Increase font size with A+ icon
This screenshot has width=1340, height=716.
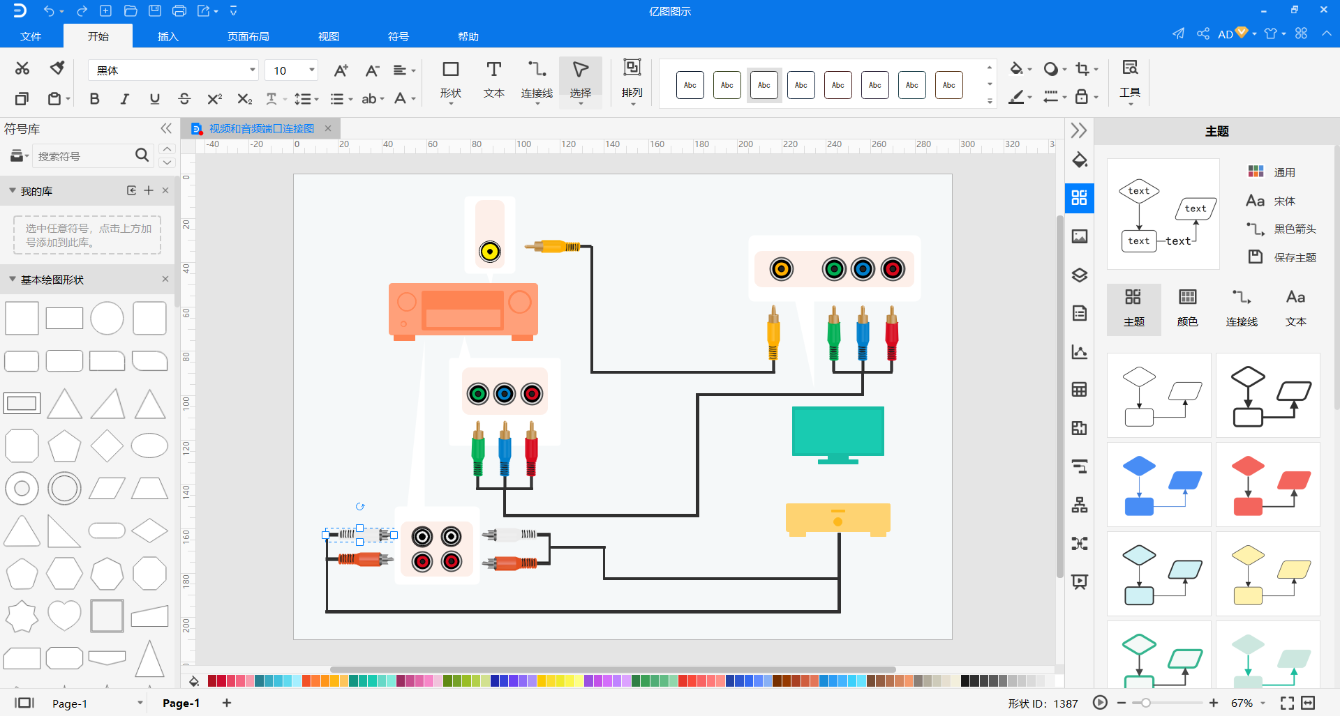point(341,70)
